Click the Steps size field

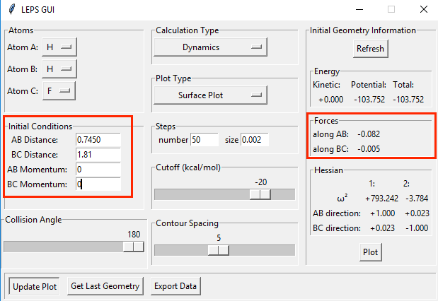click(x=255, y=140)
